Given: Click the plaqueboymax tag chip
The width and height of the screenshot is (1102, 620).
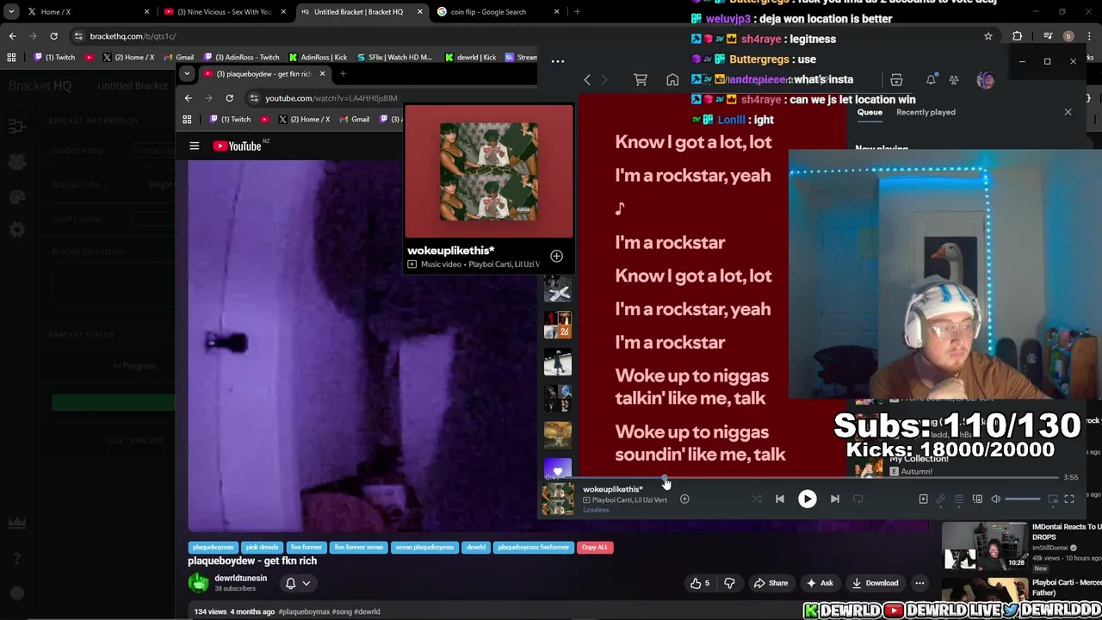Looking at the screenshot, I should tap(213, 547).
